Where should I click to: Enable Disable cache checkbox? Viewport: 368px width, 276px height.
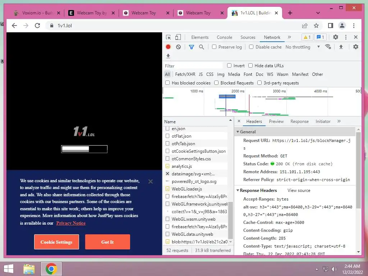point(251,47)
